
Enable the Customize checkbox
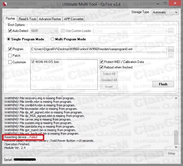pyautogui.click(x=10, y=62)
